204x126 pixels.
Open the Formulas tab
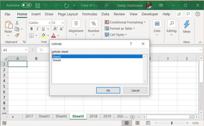pos(90,14)
